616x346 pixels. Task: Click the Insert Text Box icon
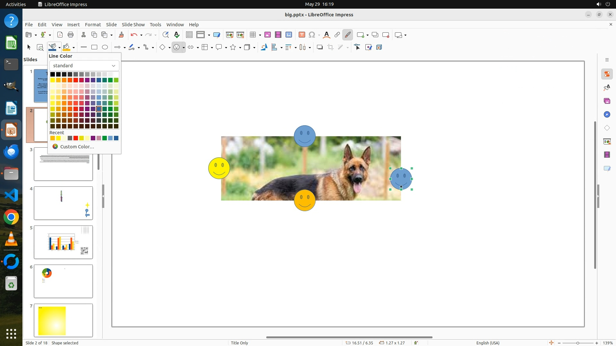click(302, 35)
